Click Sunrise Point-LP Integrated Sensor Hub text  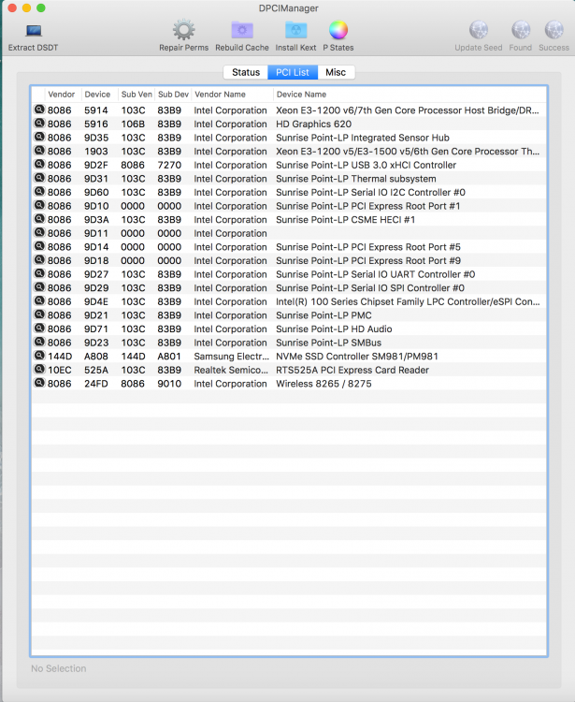pos(363,138)
